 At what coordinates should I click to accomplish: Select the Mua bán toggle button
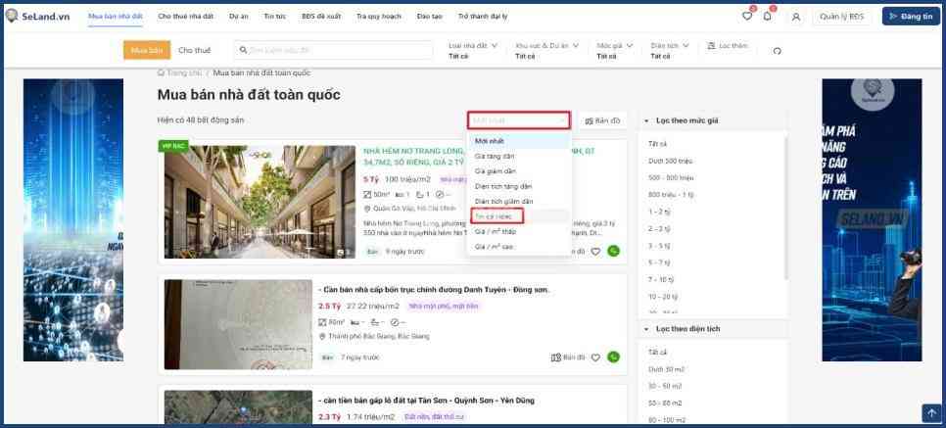coord(146,50)
